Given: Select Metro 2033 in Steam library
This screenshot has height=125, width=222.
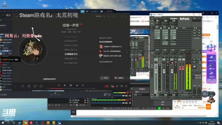Looking at the screenshot, I should [x=6, y=76].
